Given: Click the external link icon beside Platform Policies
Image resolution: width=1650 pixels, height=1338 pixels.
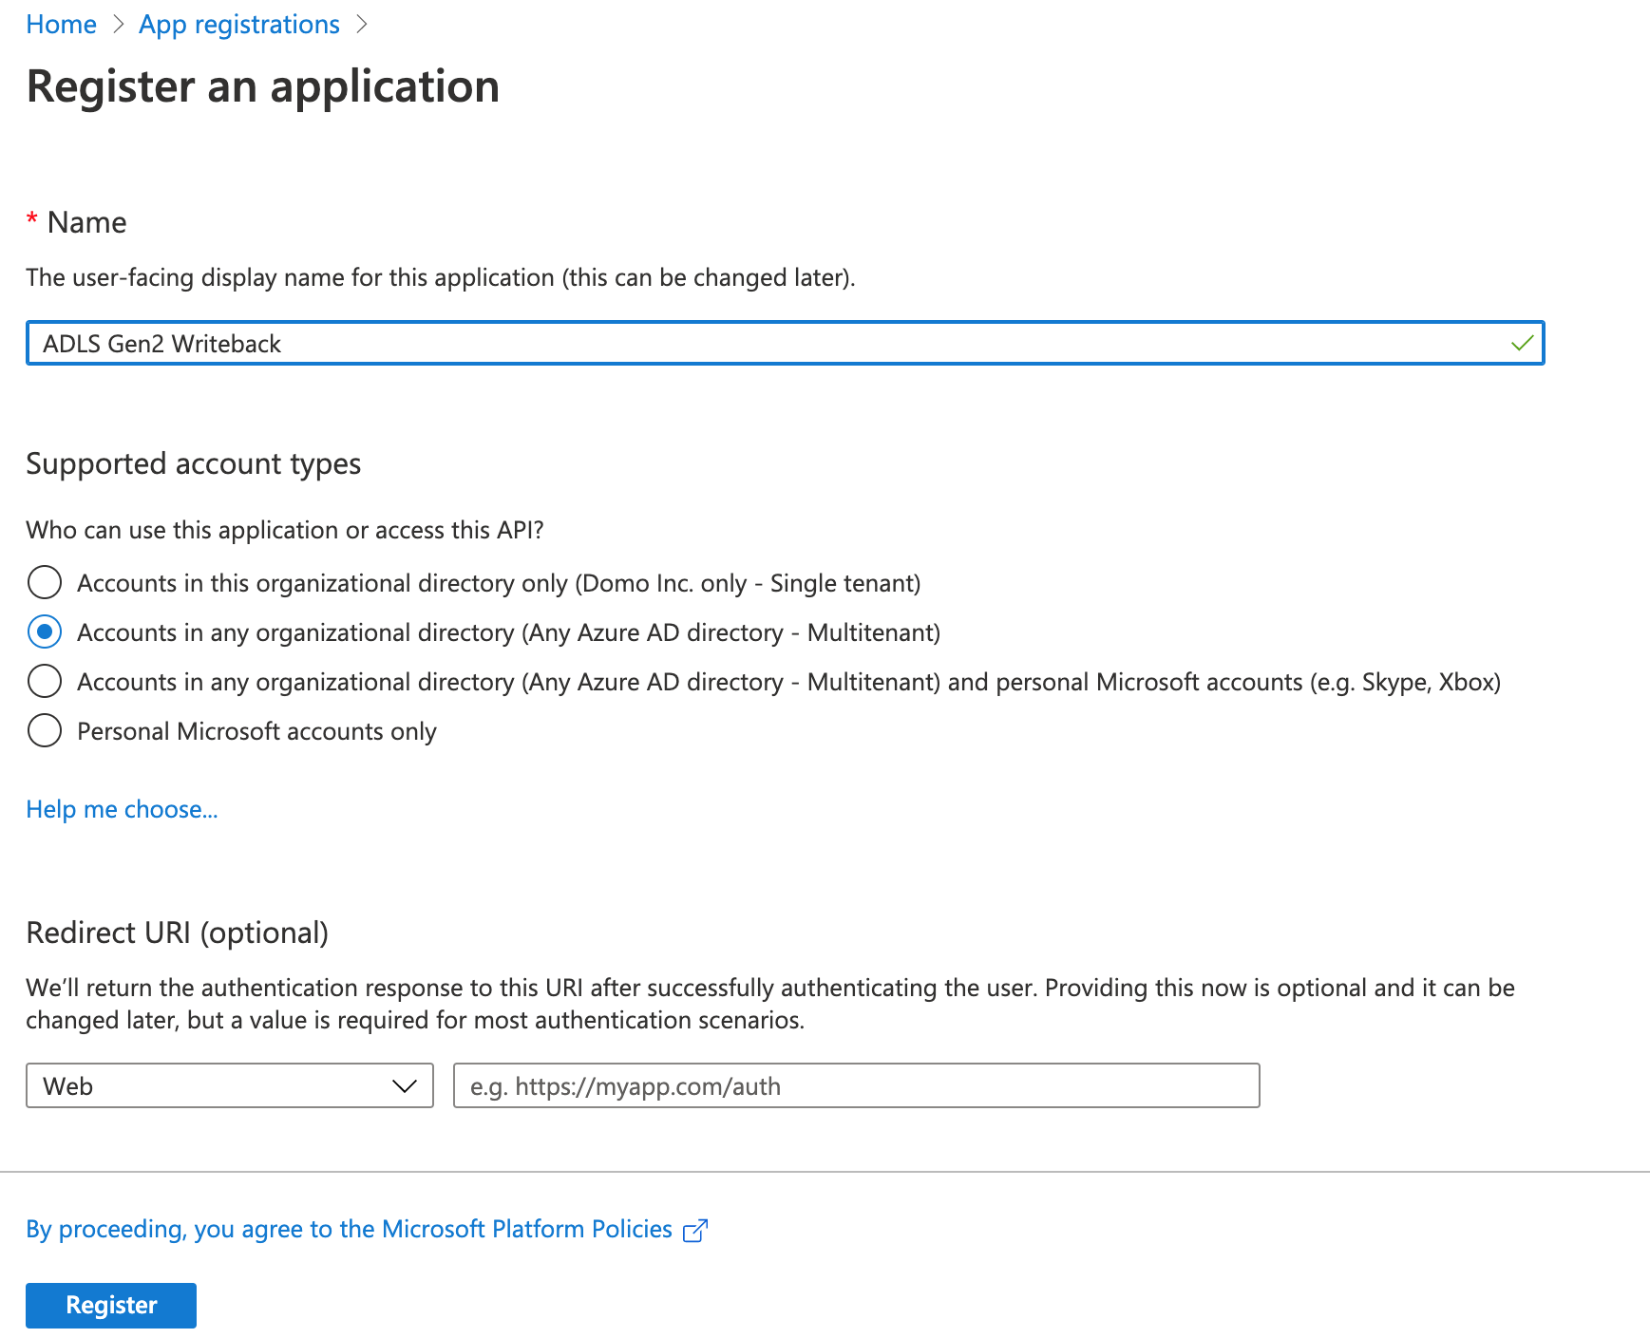Looking at the screenshot, I should (x=695, y=1230).
